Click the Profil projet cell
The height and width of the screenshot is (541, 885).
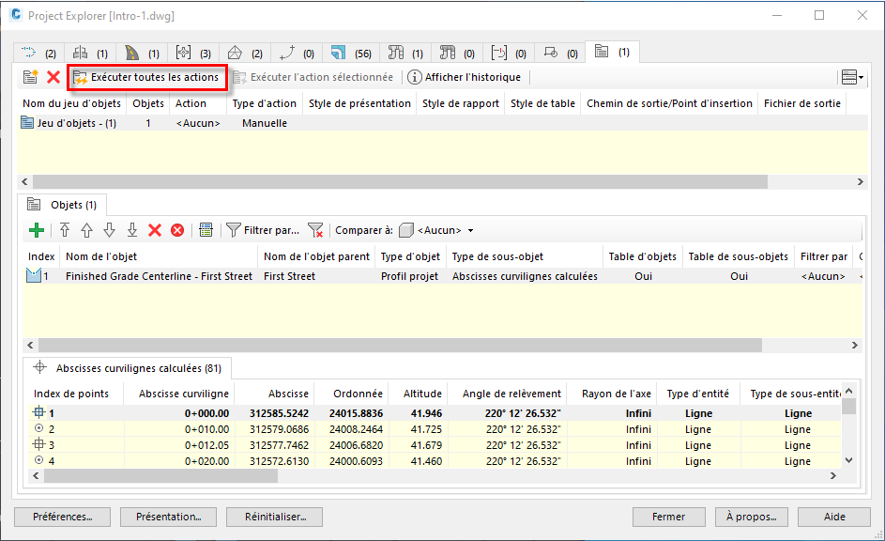(409, 276)
